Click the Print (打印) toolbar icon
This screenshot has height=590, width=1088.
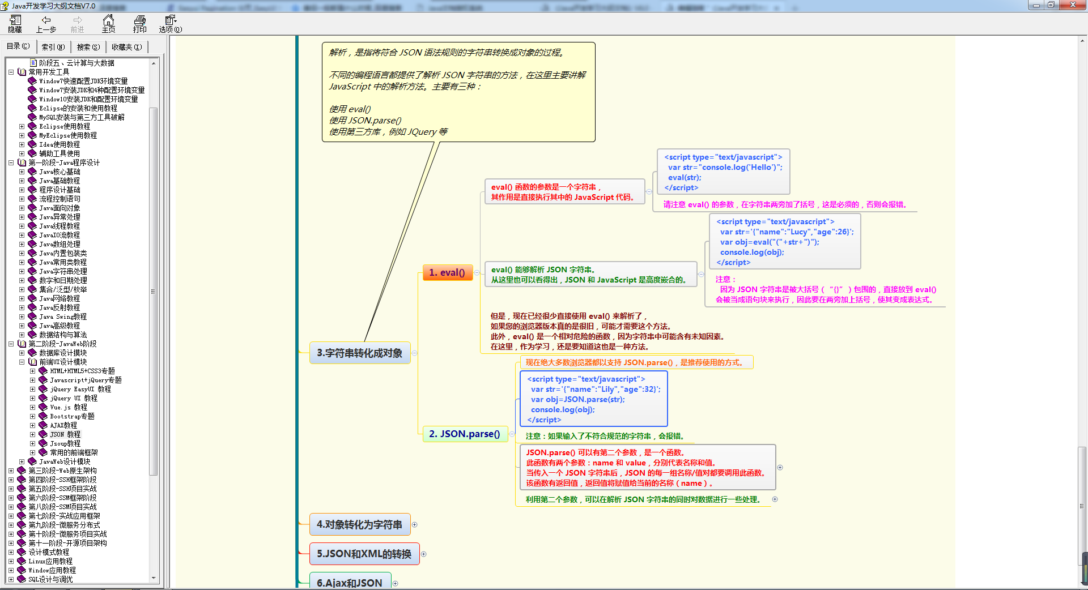(139, 24)
